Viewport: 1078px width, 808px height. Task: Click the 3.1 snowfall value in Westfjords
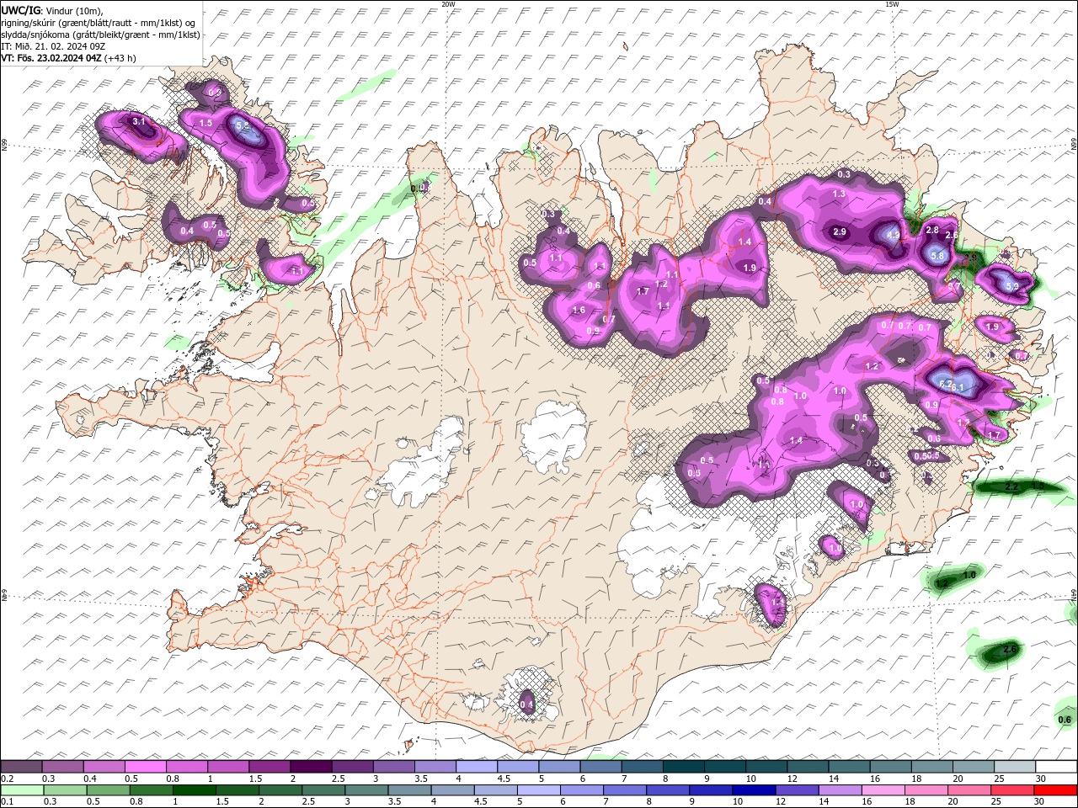[x=140, y=122]
